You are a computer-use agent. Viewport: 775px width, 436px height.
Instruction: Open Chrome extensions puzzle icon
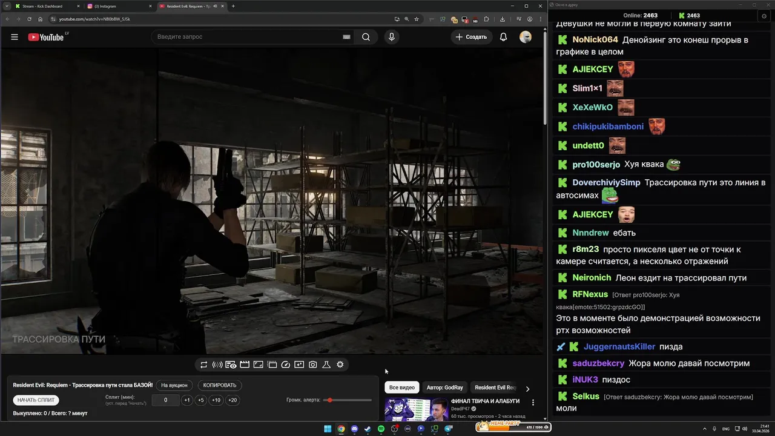[x=486, y=19]
